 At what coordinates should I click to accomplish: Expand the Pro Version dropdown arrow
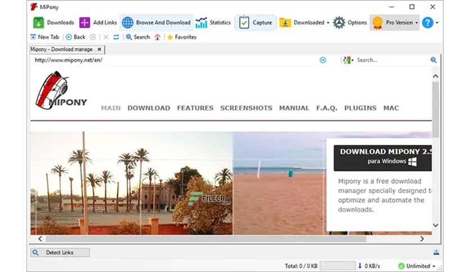click(x=417, y=23)
